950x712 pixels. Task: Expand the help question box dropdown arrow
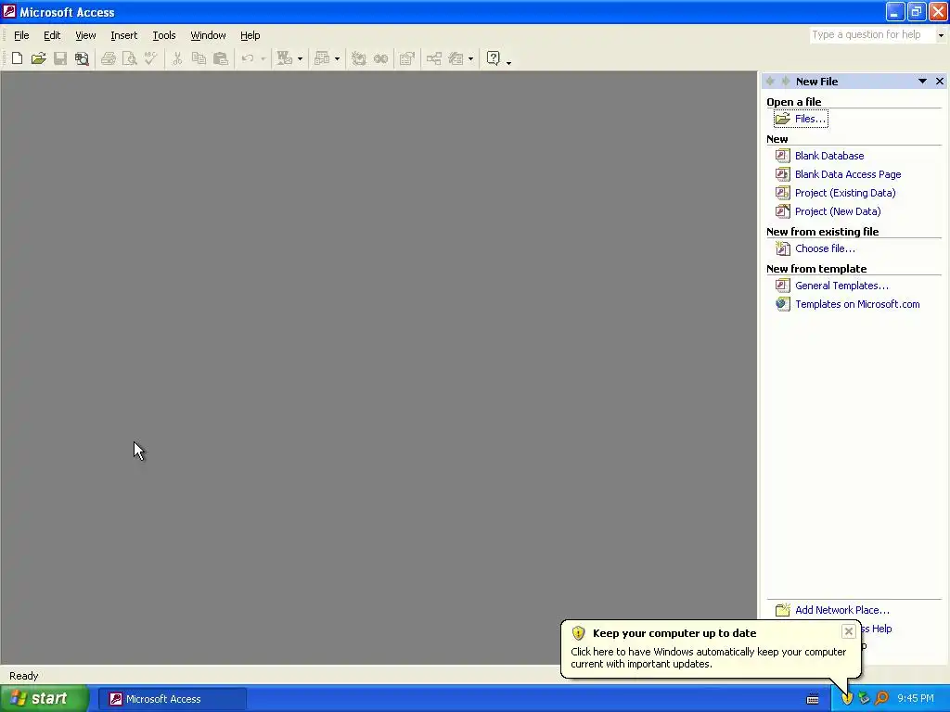tap(941, 35)
